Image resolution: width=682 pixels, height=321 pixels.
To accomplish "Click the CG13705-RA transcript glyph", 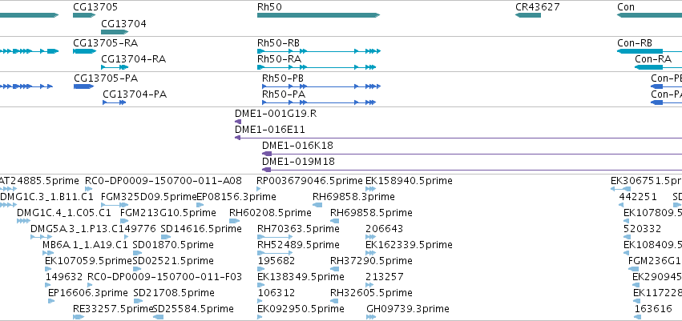I will click(x=84, y=51).
